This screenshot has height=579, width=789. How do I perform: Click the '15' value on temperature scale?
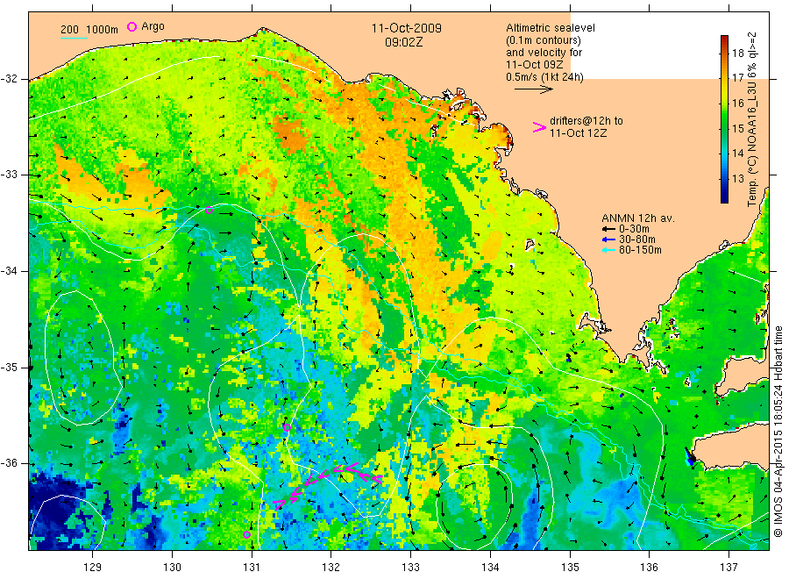(x=737, y=128)
